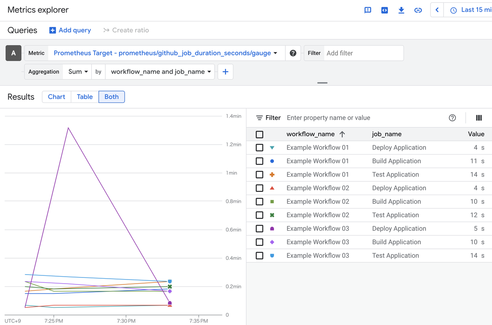This screenshot has width=492, height=325.
Task: Click the download chart data icon
Action: pos(401,9)
